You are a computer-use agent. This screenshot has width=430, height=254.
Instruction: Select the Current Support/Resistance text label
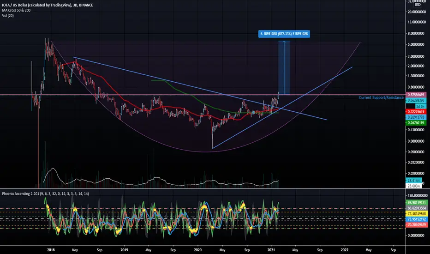(381, 97)
